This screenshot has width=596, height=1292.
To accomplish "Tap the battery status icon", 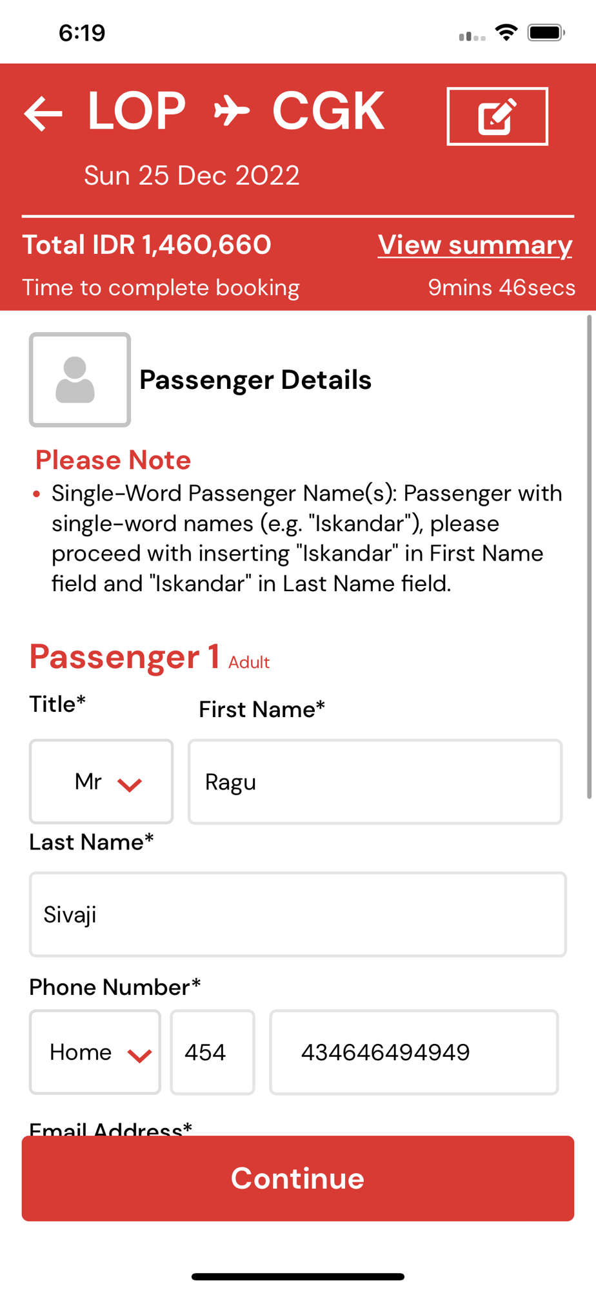I will tap(546, 33).
